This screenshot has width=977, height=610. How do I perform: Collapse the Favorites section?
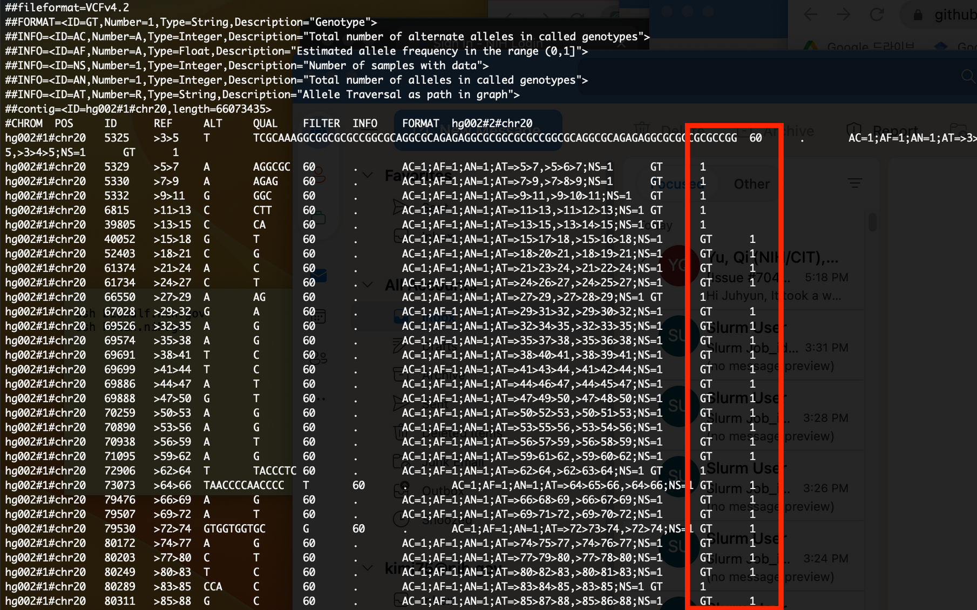click(369, 175)
